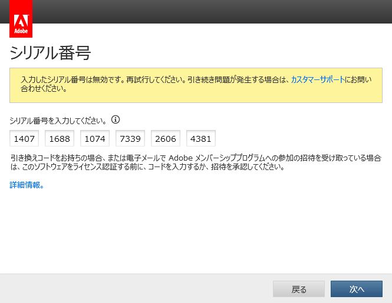Focus the serial field containing 7339
The height and width of the screenshot is (303, 392).
(x=130, y=138)
